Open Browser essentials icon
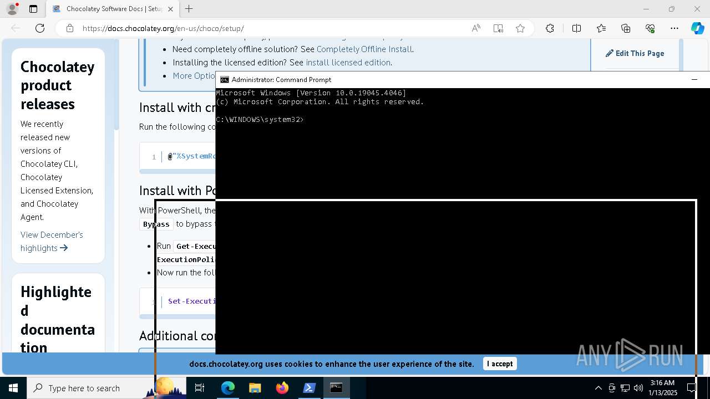This screenshot has width=710, height=399. [x=650, y=28]
